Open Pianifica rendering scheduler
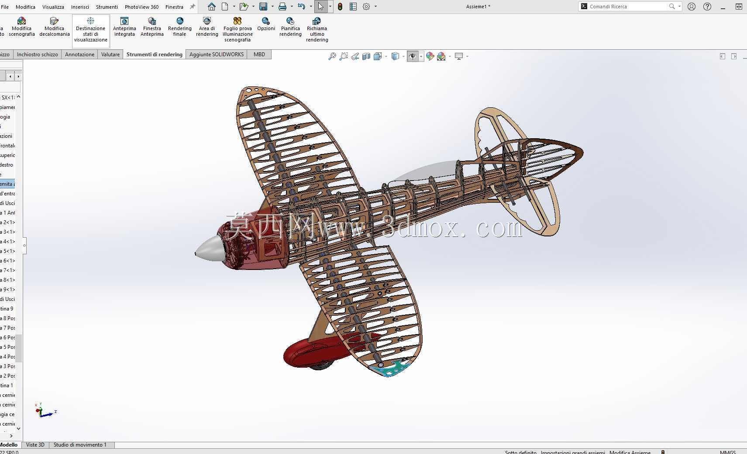This screenshot has height=454, width=747. point(290,27)
